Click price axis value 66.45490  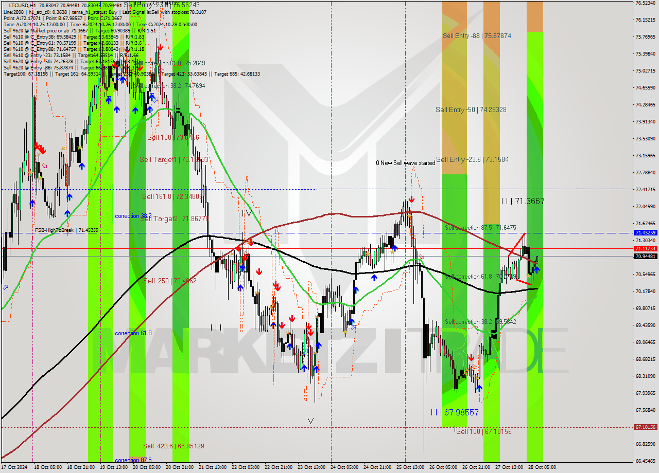coord(645,461)
